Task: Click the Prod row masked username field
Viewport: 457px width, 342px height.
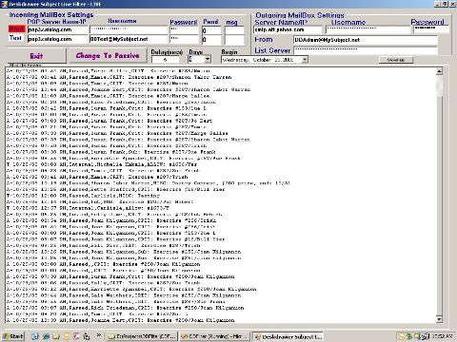Action: [129, 29]
